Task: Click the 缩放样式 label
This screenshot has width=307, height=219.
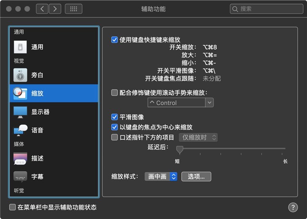Action: (125, 176)
